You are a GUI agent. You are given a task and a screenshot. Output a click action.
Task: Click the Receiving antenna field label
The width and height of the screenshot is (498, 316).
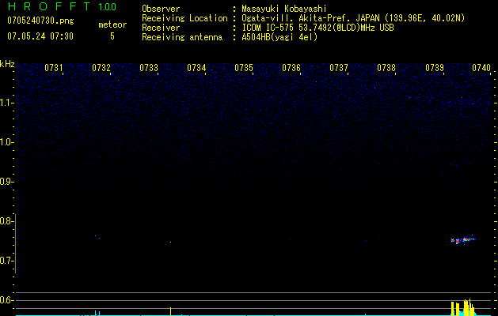pos(182,37)
